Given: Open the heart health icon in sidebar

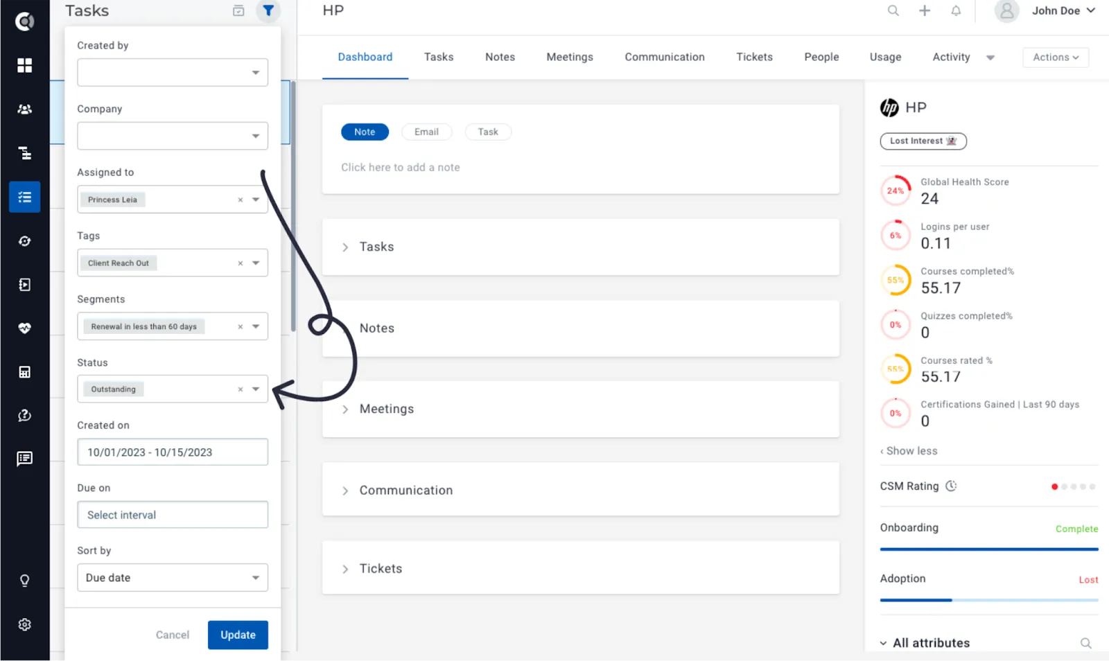Looking at the screenshot, I should pyautogui.click(x=25, y=328).
